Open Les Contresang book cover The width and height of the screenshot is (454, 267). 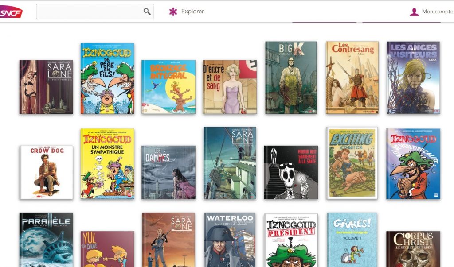(x=352, y=77)
